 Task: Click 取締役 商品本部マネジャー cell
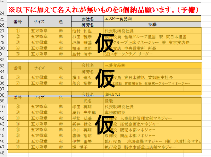tap(152, 135)
